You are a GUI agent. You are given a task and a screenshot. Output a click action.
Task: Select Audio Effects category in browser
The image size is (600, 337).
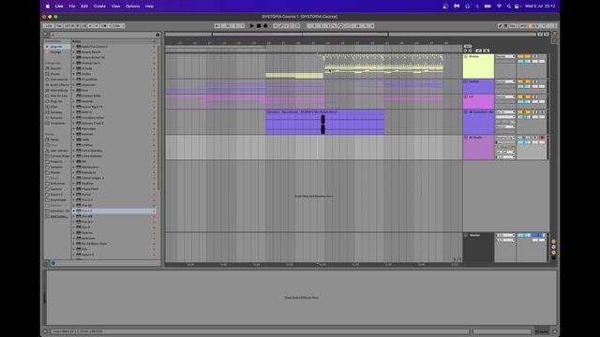point(57,85)
